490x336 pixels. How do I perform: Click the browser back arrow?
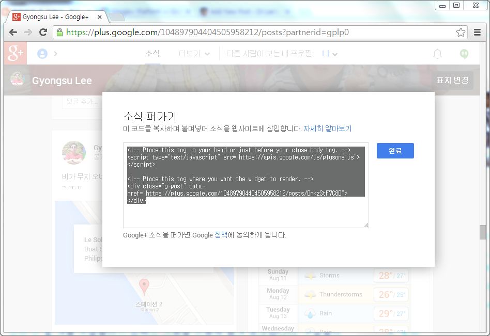[13, 32]
